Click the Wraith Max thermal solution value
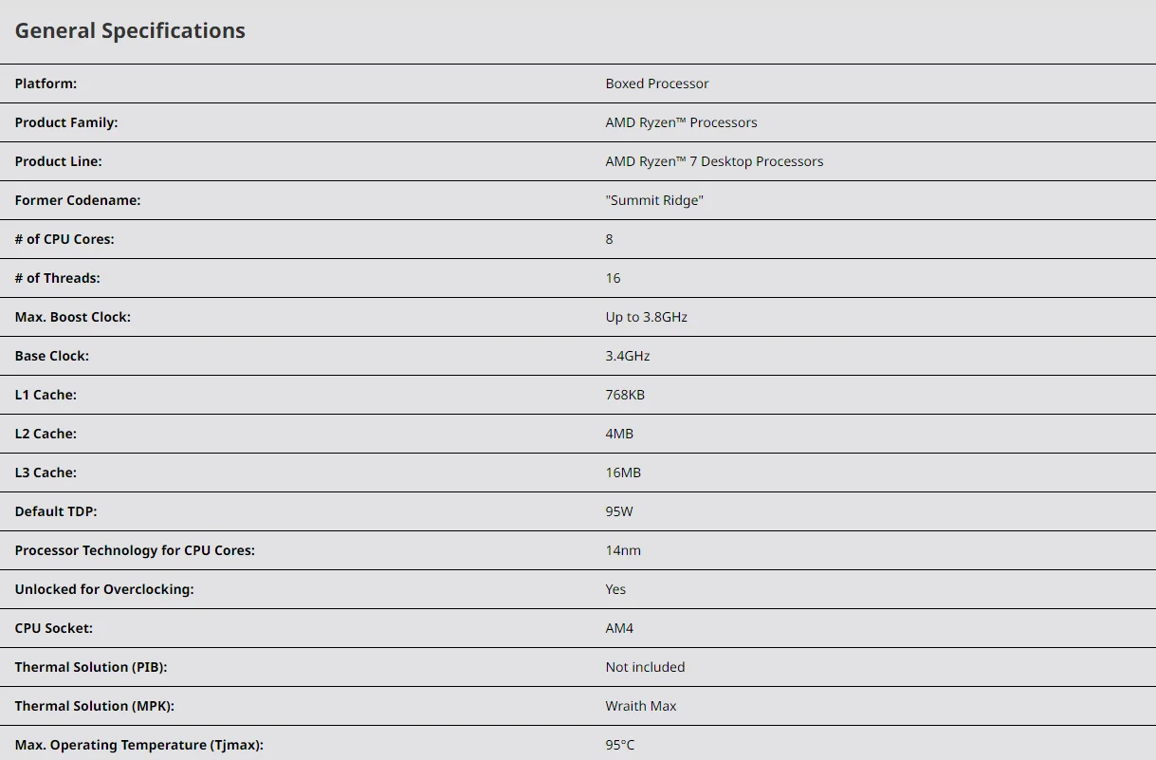The height and width of the screenshot is (760, 1156). click(641, 706)
